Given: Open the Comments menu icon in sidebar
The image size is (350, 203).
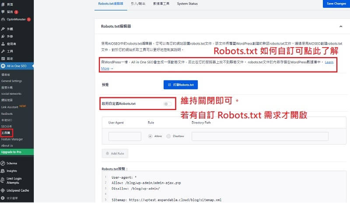Looking at the screenshot, I should pos(3,12).
